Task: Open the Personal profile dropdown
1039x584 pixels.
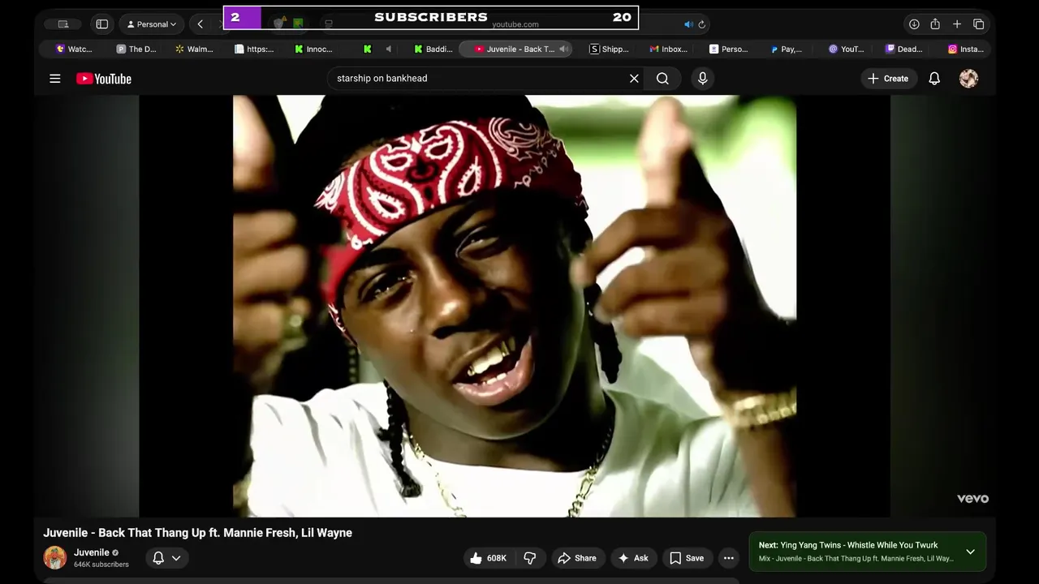Action: [x=152, y=24]
